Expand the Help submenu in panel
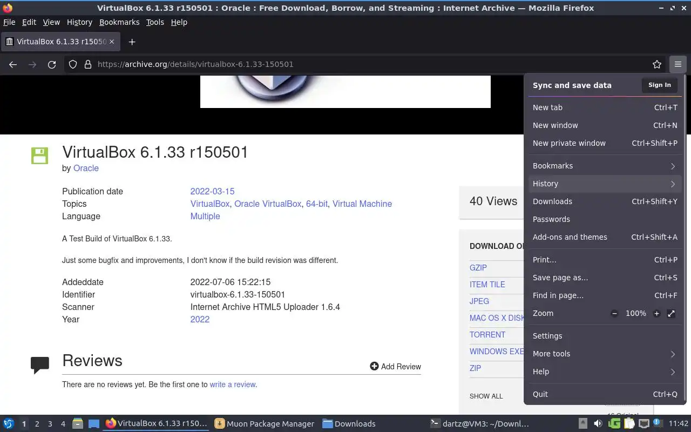The image size is (691, 432). click(x=605, y=372)
